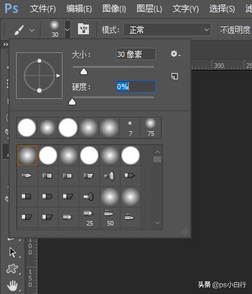Select the flat fan brush beside soft round tips
This screenshot has width=252, height=294.
(89, 196)
